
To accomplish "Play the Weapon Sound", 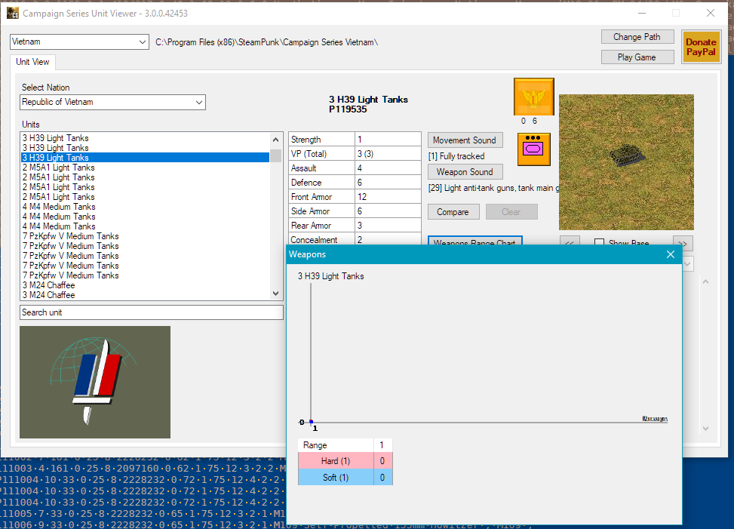I will (x=465, y=172).
